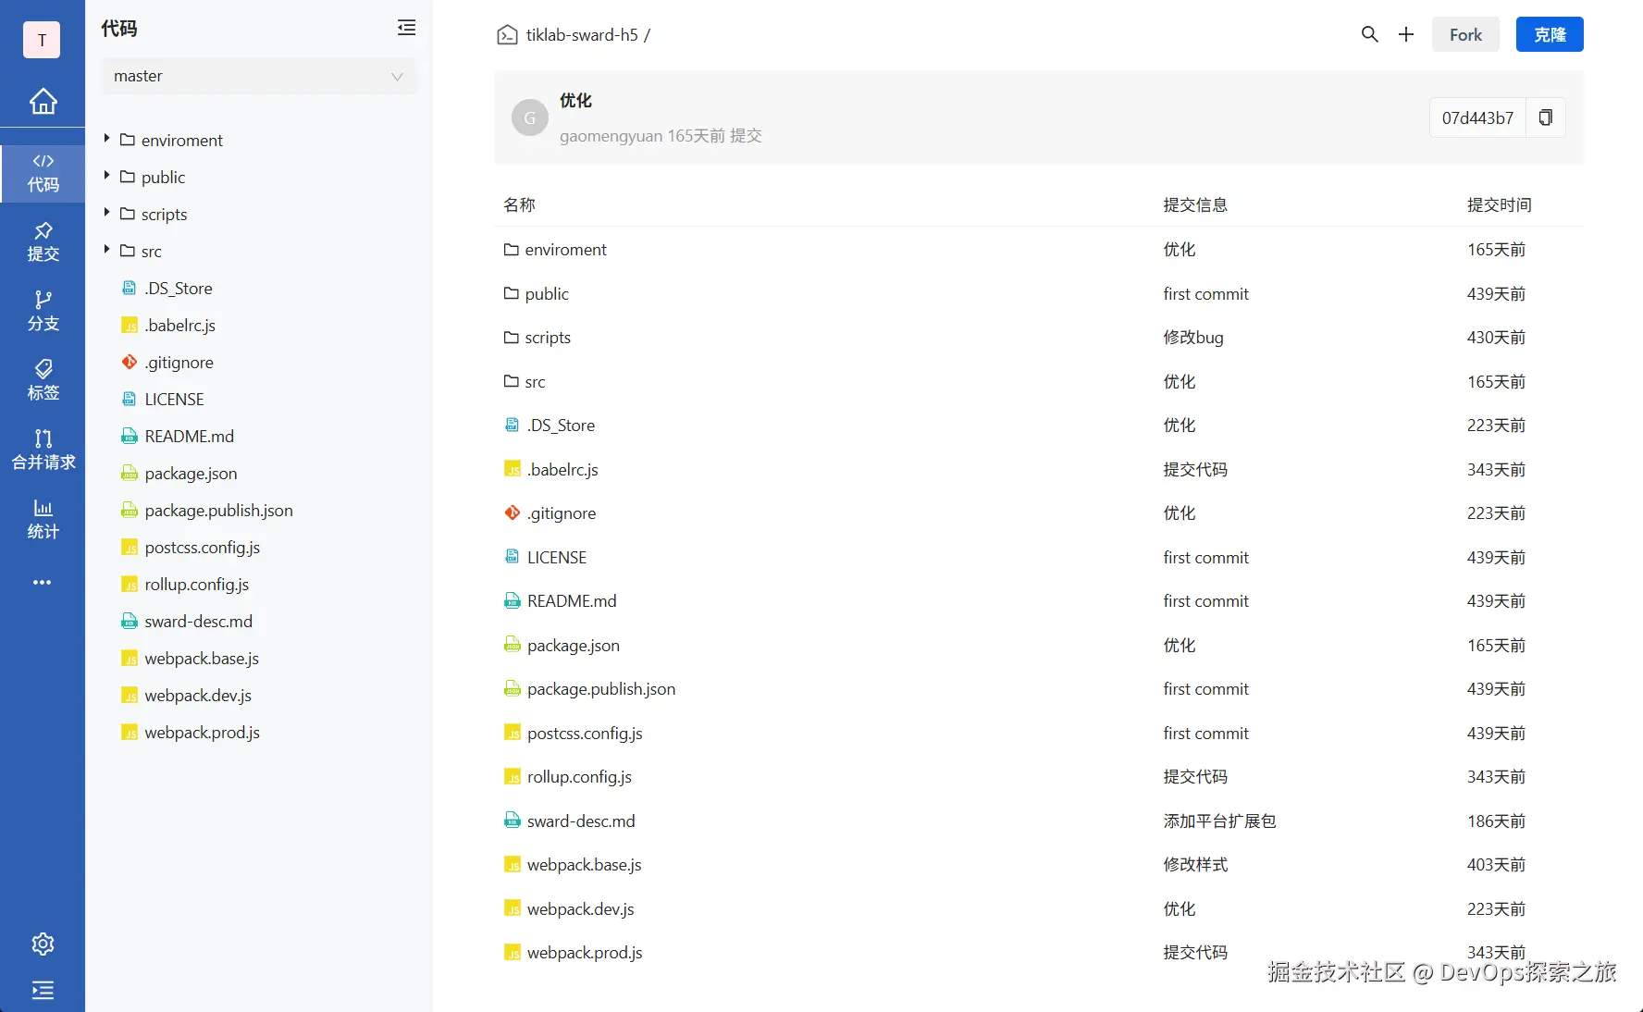
Task: Click the Fork button
Action: [1465, 34]
